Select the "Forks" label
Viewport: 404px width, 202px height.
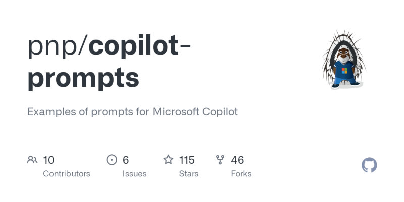pos(241,174)
